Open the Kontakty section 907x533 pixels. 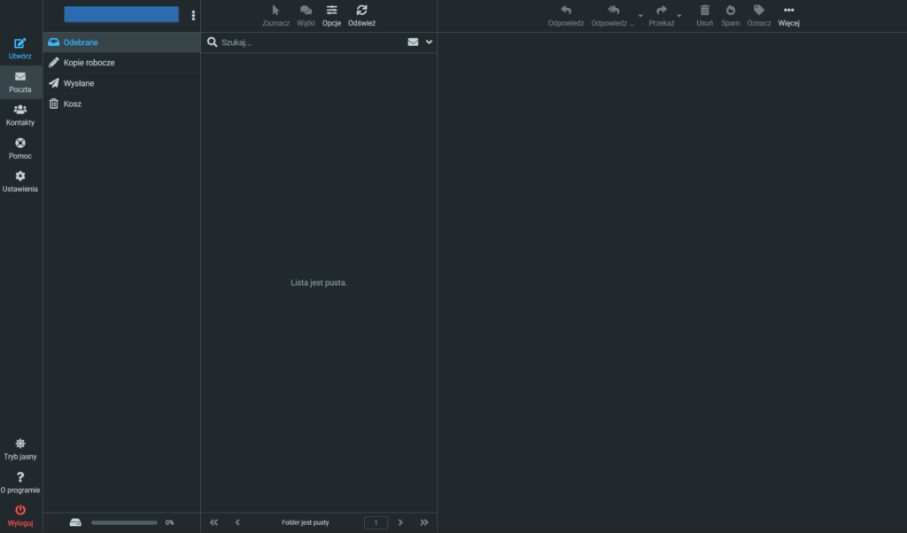(20, 110)
